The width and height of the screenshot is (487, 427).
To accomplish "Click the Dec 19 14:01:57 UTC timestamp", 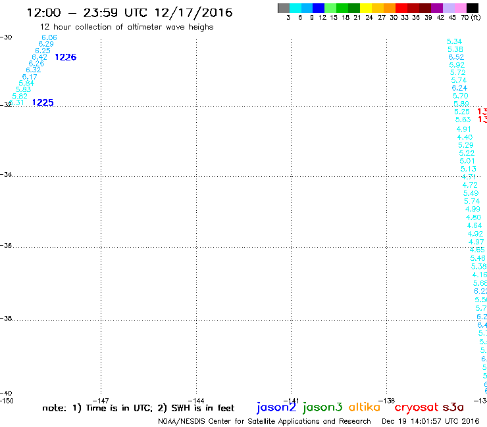I will (x=430, y=421).
